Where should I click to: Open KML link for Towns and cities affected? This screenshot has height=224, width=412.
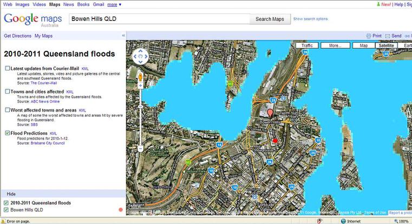70,92
